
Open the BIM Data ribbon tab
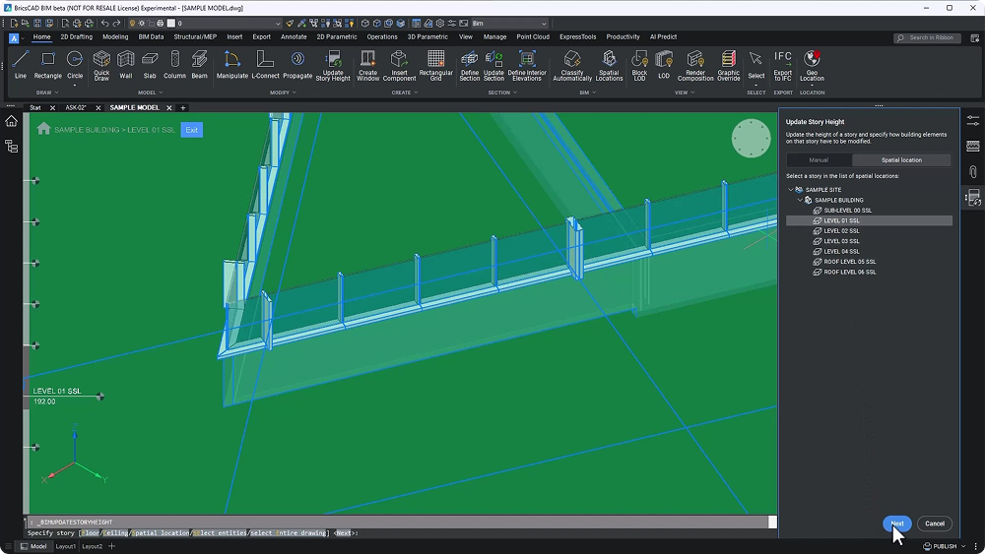coord(151,37)
